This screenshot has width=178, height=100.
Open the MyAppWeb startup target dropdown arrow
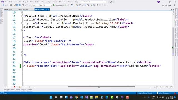(64, 5)
